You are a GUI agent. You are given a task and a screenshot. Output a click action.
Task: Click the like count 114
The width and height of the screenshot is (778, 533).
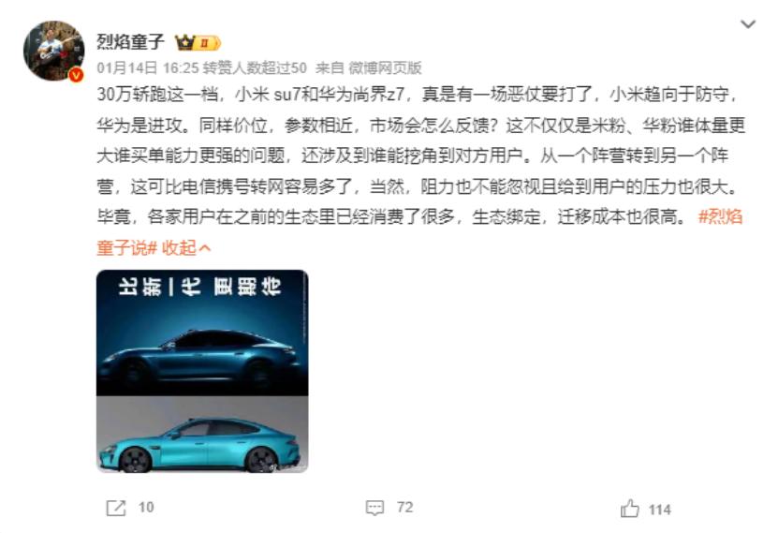[659, 511]
